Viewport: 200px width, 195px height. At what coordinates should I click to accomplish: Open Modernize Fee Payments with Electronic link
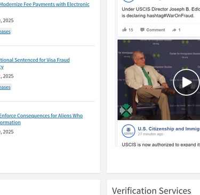pos(45,4)
